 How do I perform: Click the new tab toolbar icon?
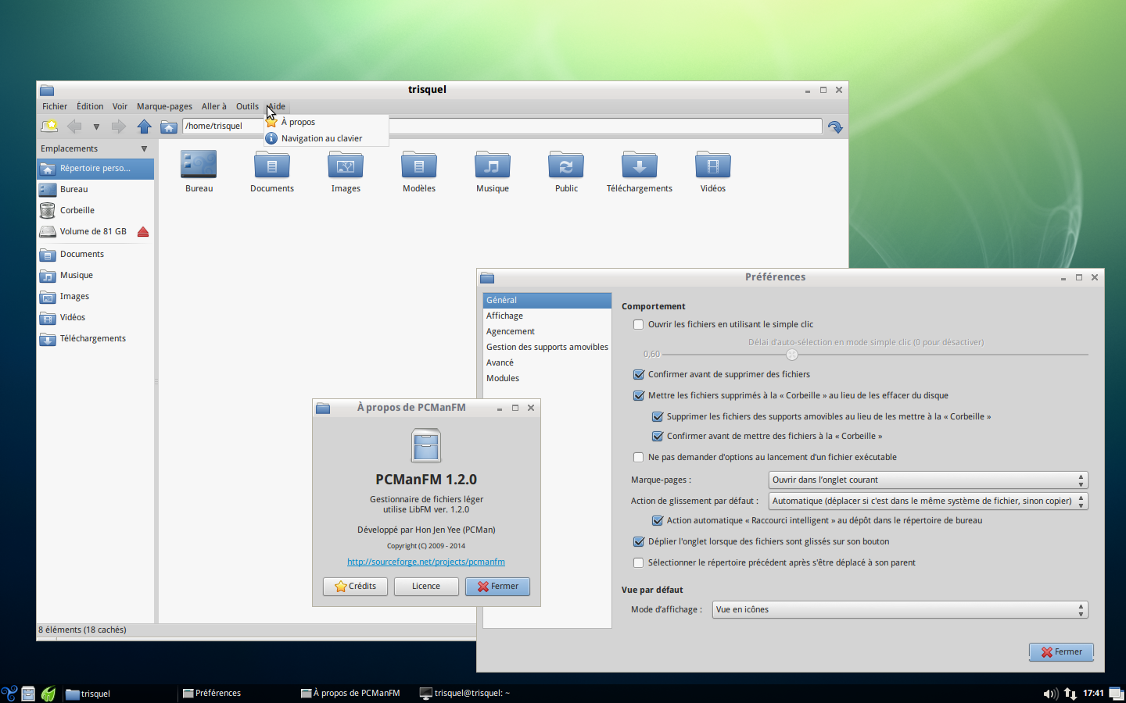(x=49, y=126)
